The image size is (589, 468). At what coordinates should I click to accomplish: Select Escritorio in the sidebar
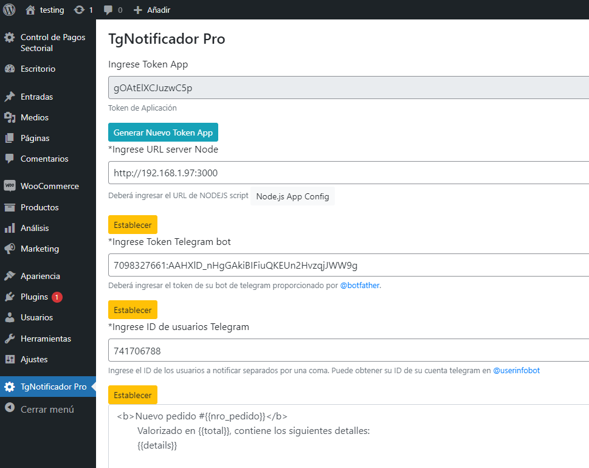coord(36,68)
